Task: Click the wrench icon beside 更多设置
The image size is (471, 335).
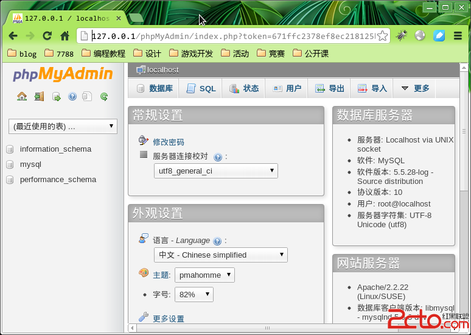Action: coord(143,317)
